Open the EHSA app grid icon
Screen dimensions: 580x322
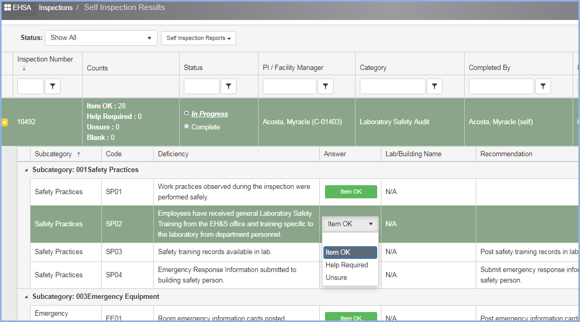7,7
